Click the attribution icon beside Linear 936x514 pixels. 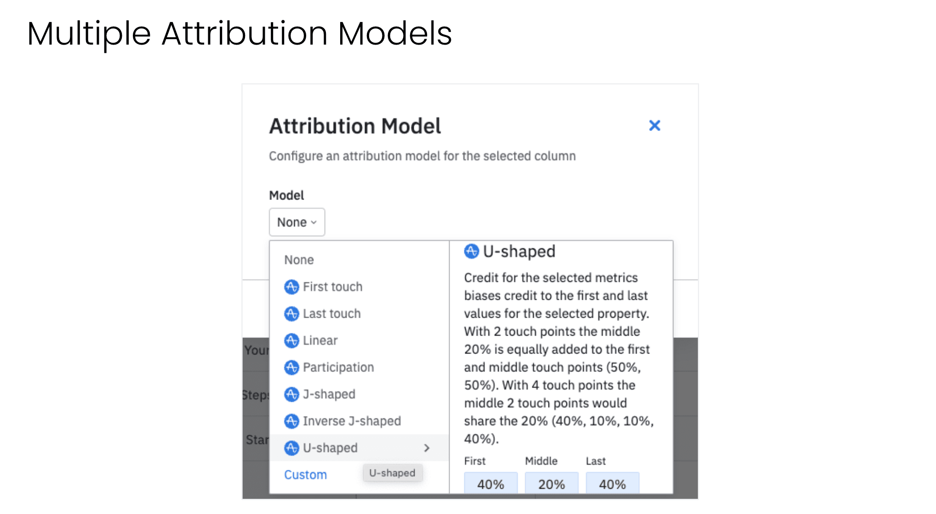click(x=292, y=340)
